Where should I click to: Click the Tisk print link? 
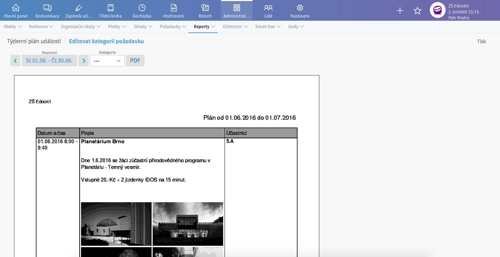(481, 41)
